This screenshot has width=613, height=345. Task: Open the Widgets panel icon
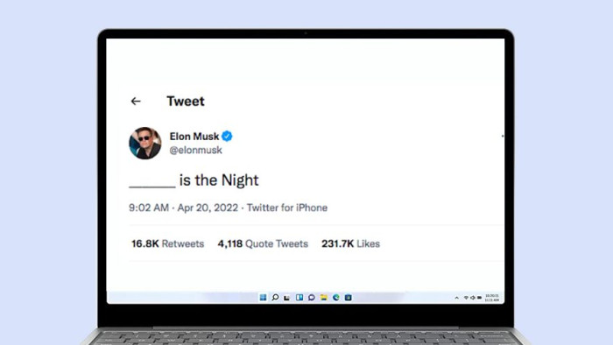[299, 298]
